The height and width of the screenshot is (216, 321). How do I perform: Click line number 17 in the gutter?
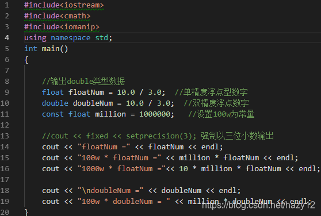(x=5, y=179)
